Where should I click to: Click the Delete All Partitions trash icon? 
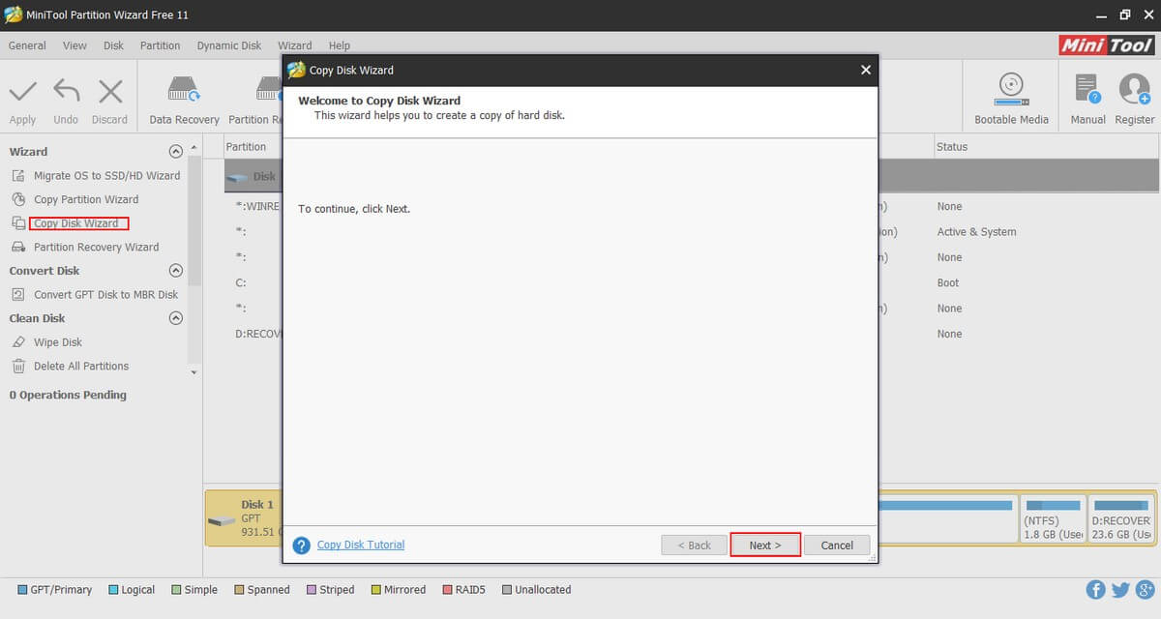coord(17,366)
